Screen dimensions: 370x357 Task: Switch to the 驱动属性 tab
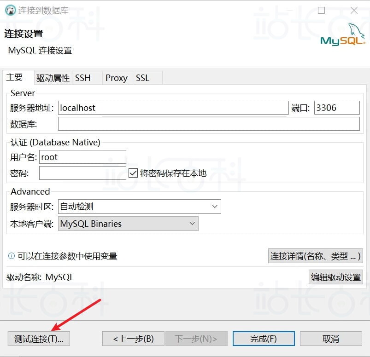click(52, 78)
